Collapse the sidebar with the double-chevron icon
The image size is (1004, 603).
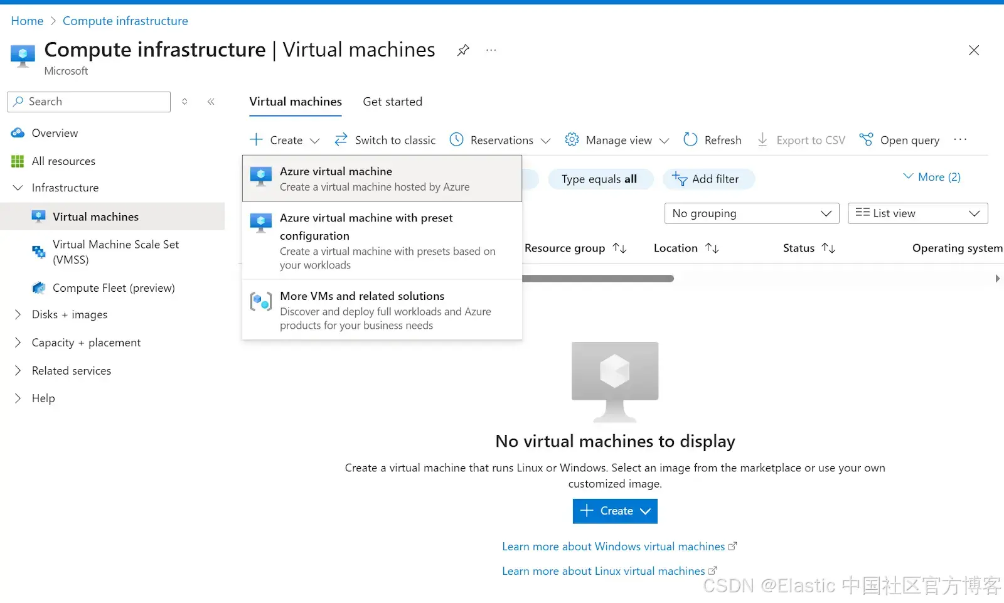(211, 102)
